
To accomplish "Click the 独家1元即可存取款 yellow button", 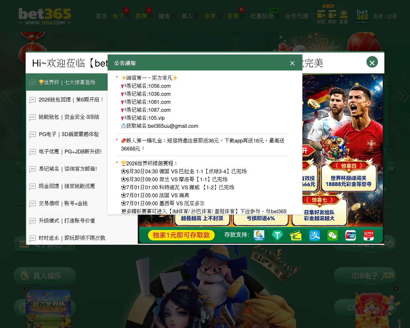I will [x=181, y=235].
